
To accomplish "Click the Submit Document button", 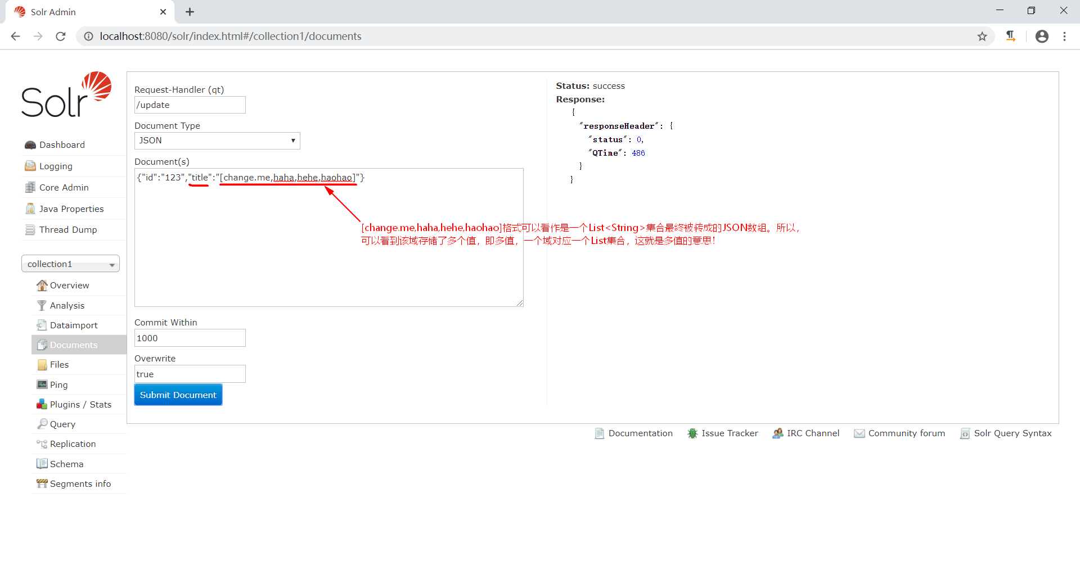I will pos(178,395).
